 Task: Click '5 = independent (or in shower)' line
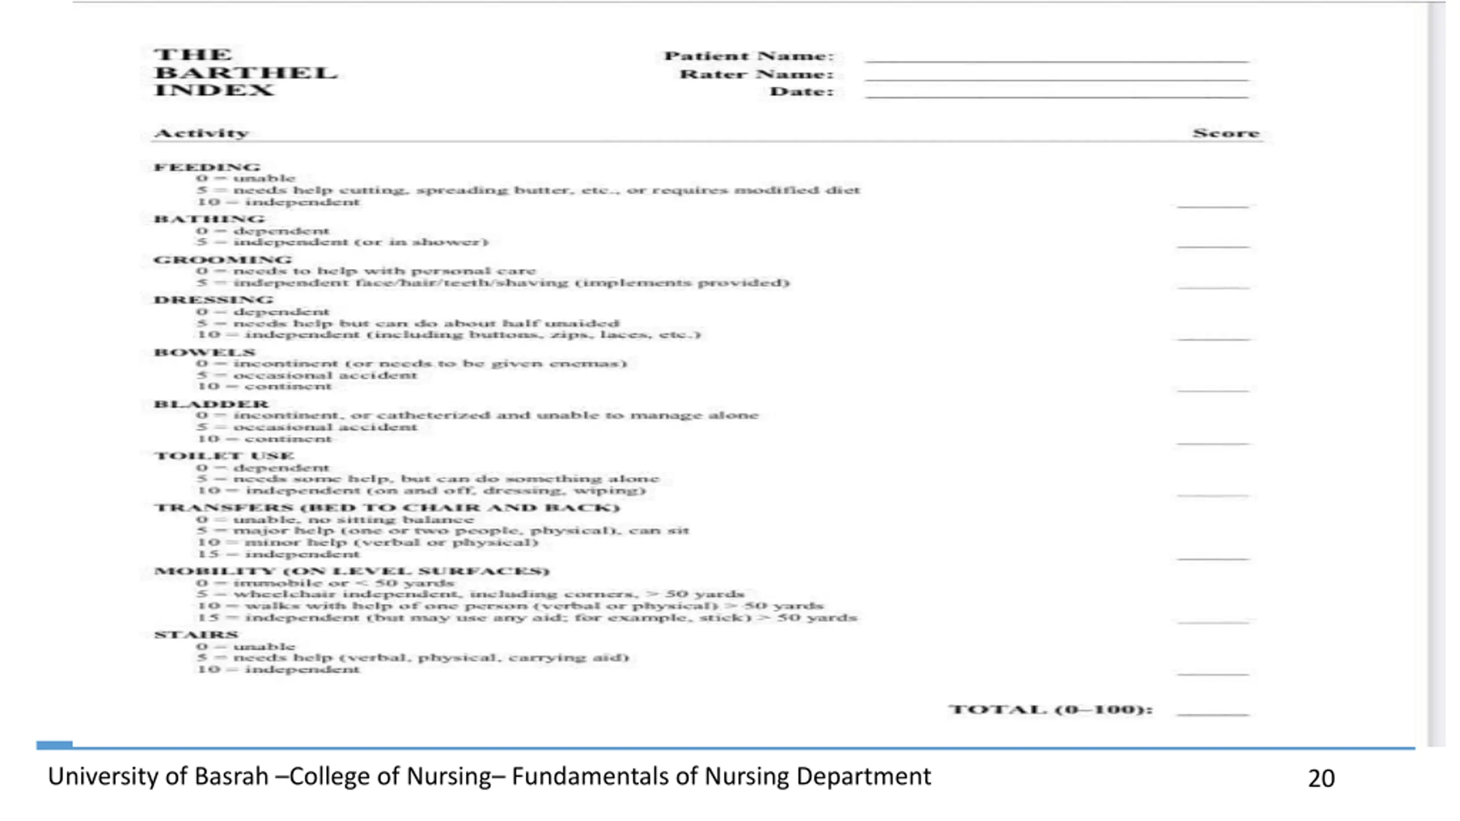click(343, 242)
